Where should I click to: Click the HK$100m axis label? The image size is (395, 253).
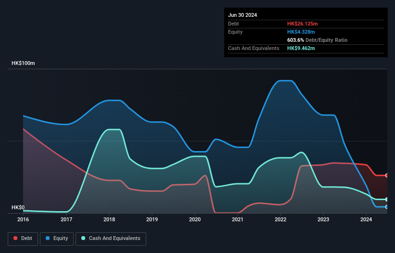(x=23, y=63)
